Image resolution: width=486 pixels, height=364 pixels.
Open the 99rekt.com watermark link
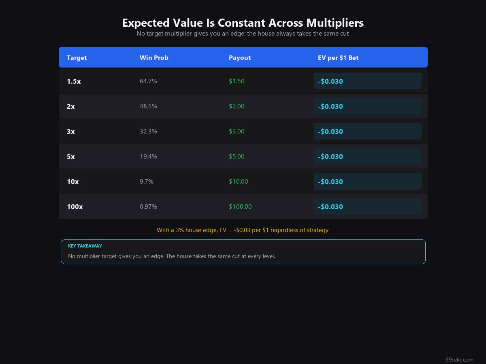click(x=459, y=360)
